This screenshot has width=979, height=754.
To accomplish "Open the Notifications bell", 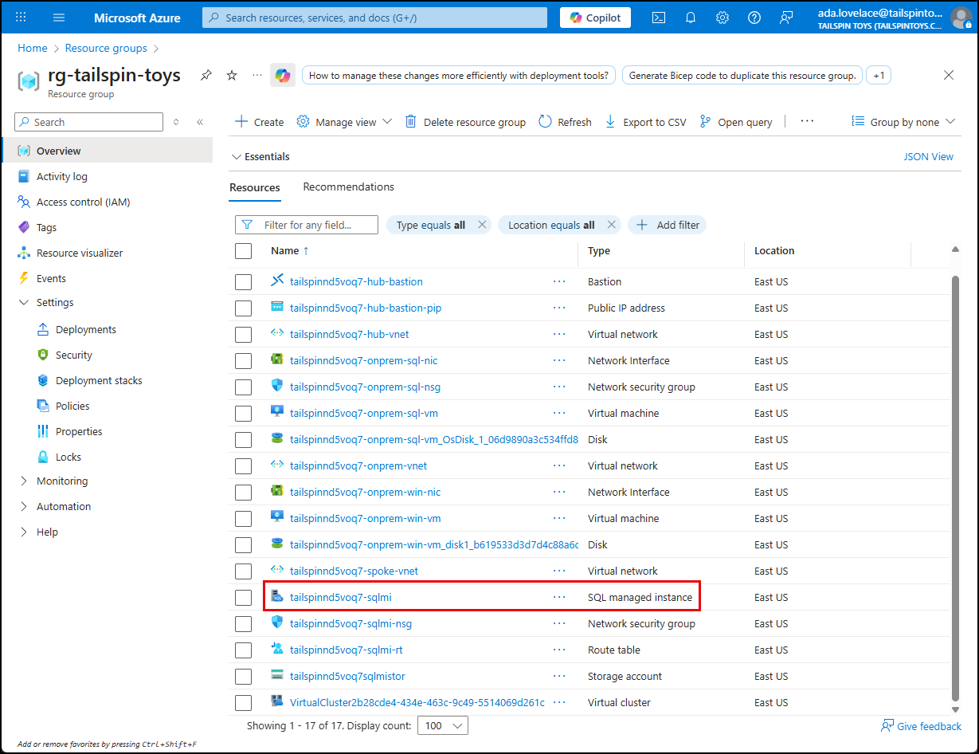I will click(x=690, y=17).
